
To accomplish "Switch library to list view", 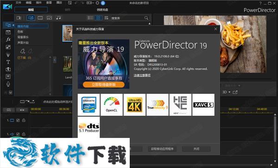I will tap(90, 18).
